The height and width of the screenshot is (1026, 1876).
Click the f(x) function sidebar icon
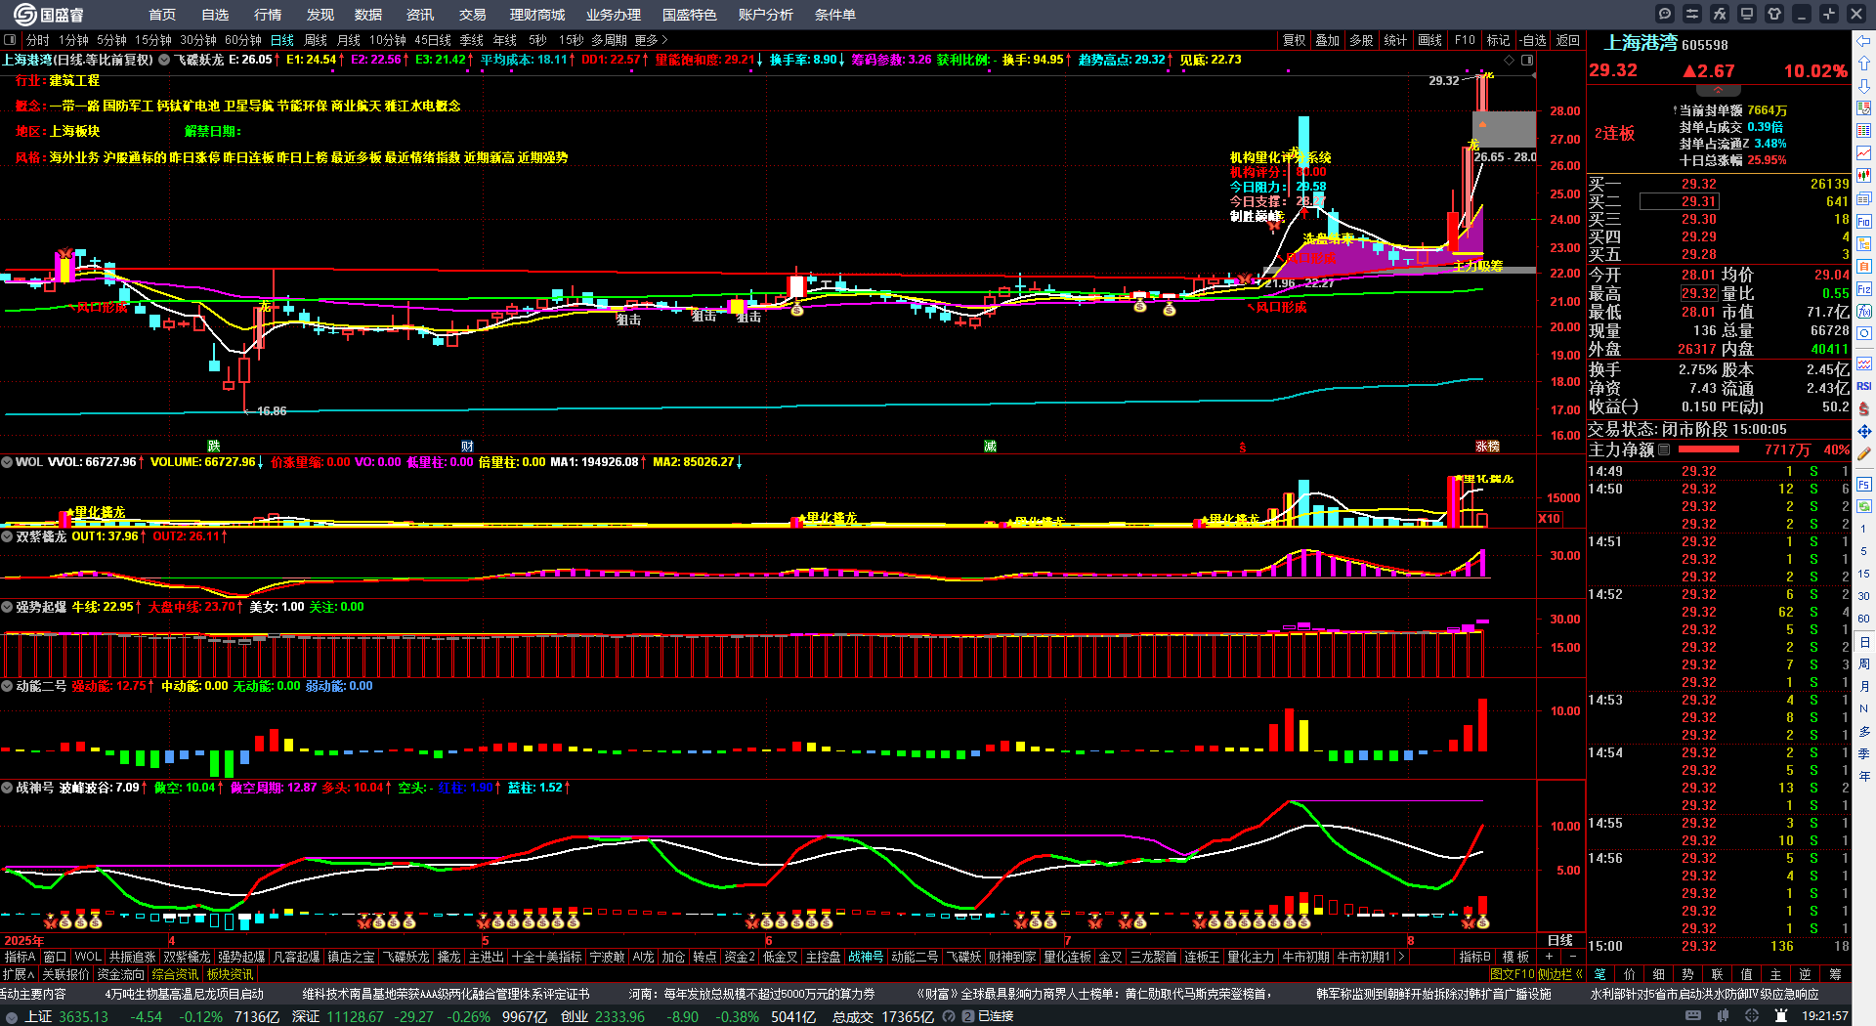coord(1864,312)
